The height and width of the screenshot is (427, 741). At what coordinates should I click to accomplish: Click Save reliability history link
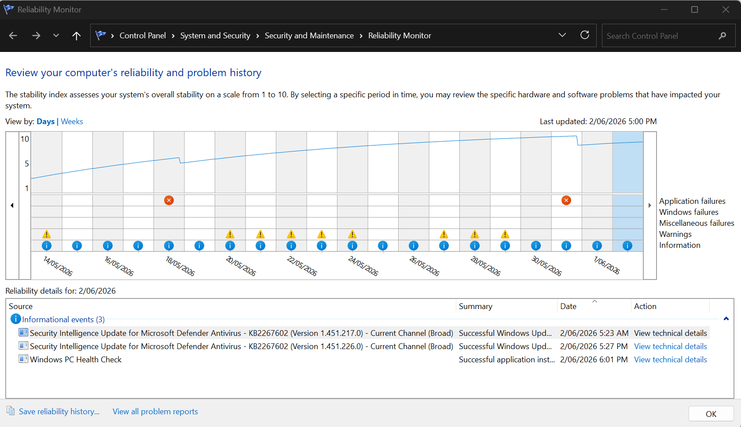point(59,412)
